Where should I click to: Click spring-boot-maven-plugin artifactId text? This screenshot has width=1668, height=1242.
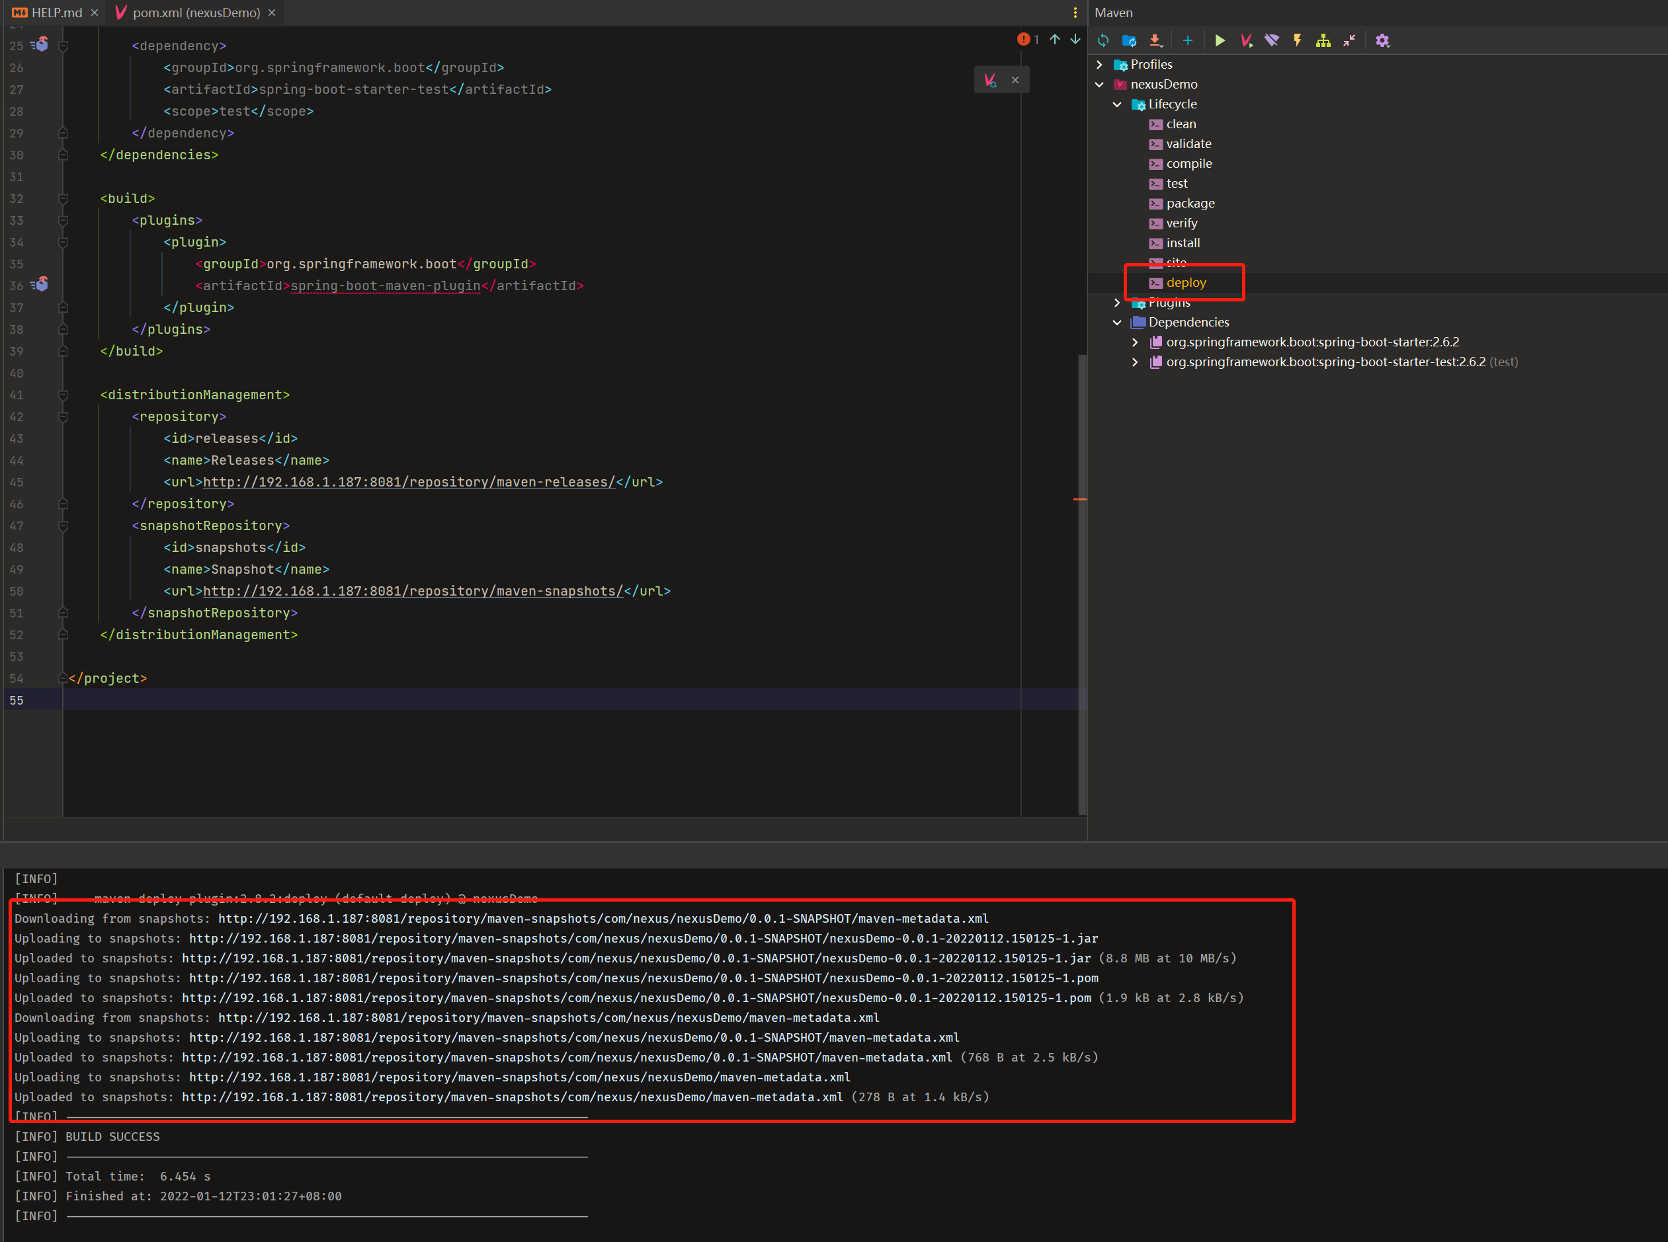click(385, 286)
